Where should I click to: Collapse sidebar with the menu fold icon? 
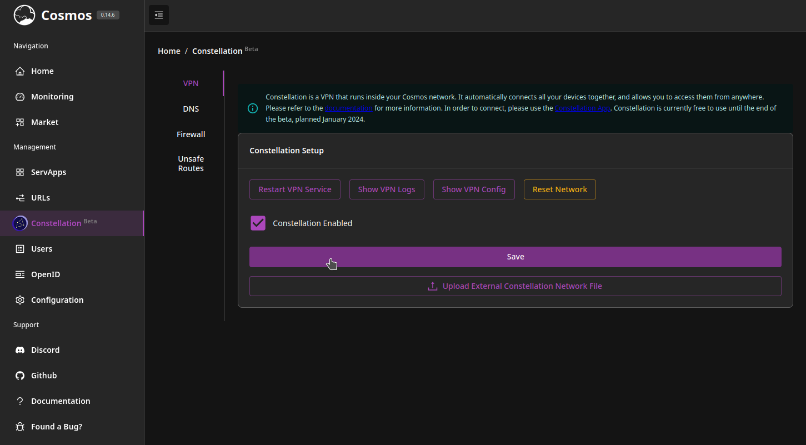[159, 15]
